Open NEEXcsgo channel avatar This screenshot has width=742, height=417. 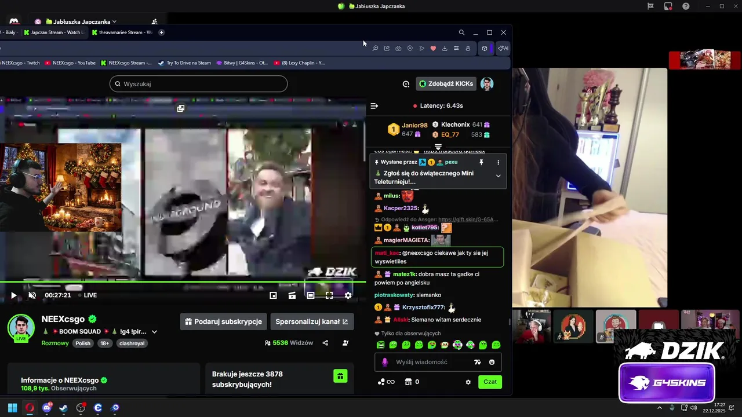click(21, 328)
